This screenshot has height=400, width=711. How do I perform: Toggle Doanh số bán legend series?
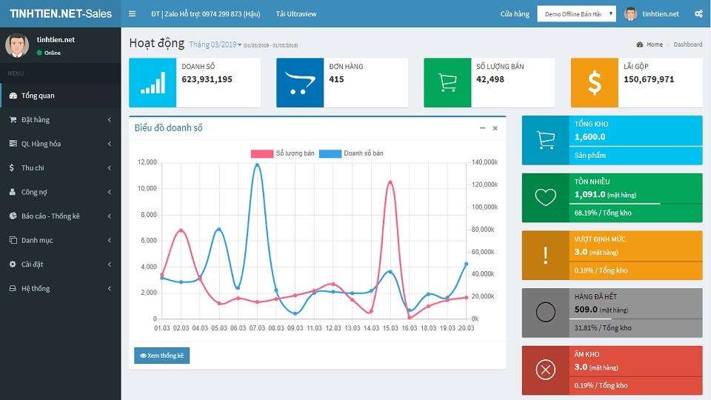pos(351,153)
